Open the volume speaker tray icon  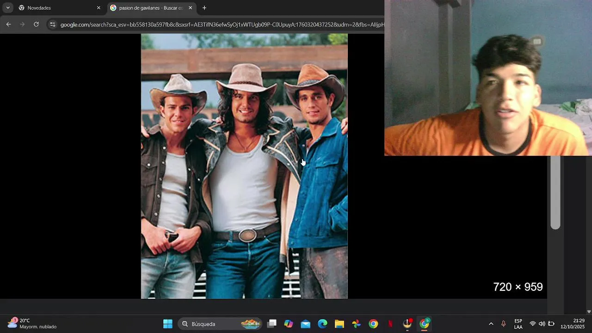(x=542, y=324)
